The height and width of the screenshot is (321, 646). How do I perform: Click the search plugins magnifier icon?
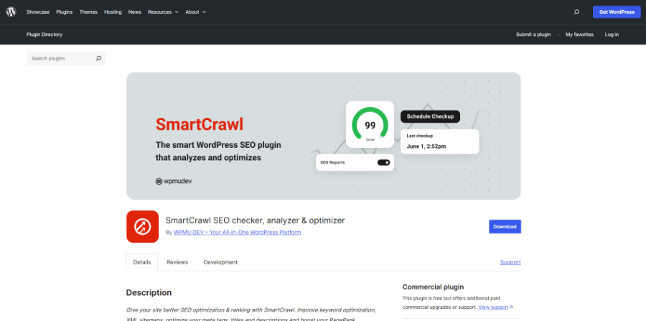coord(98,58)
